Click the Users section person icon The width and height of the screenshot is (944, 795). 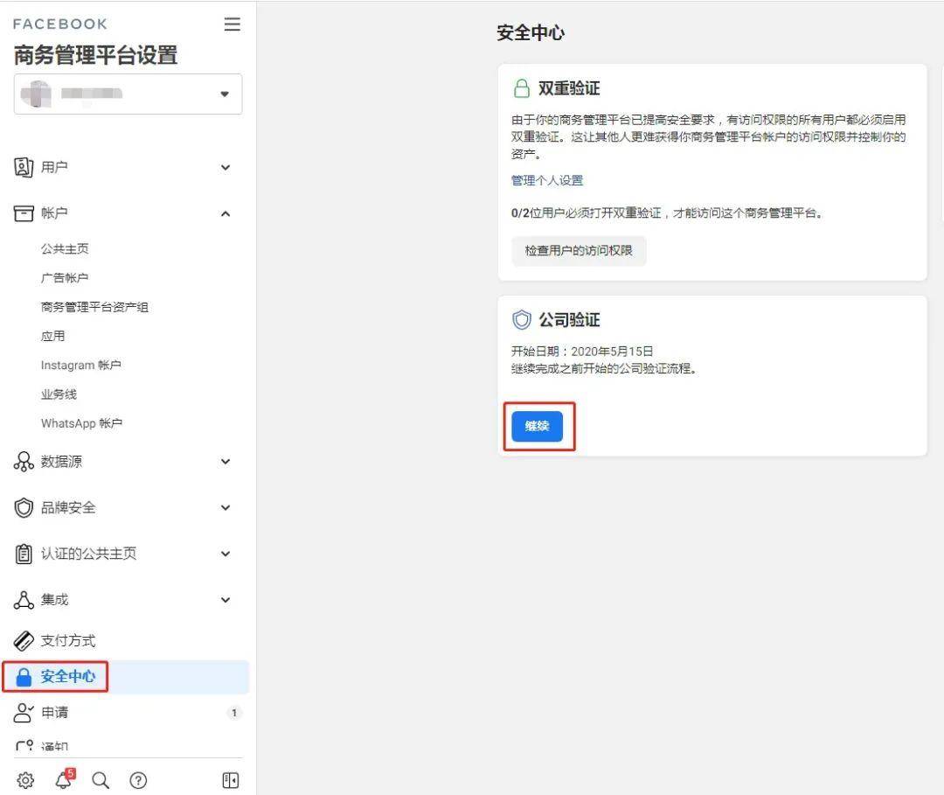click(24, 167)
